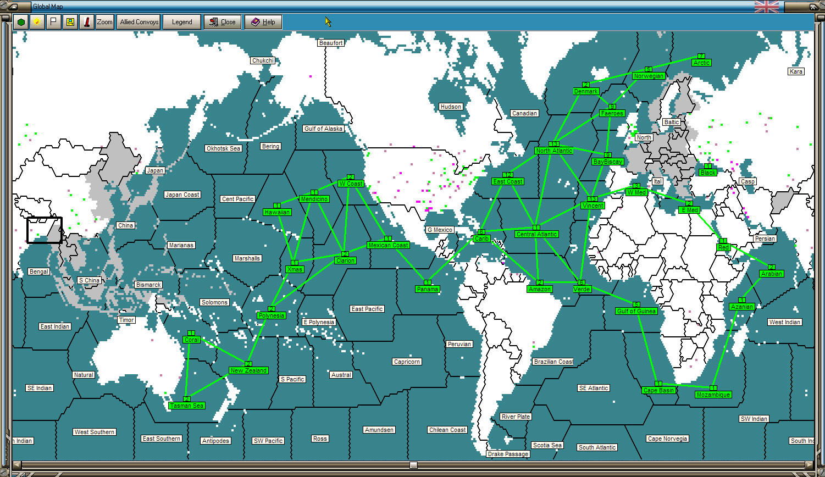The image size is (825, 477).
Task: Click the Tasman Sea convoy node
Action: 186,406
